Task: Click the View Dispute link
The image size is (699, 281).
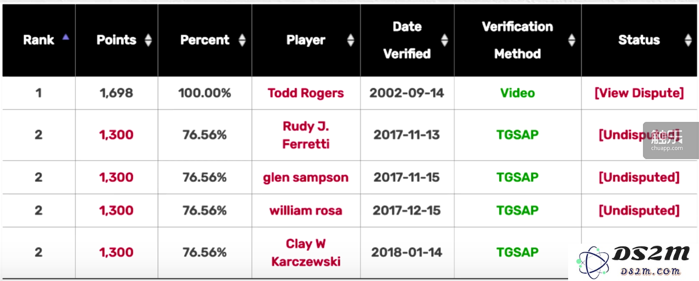Action: click(x=639, y=93)
